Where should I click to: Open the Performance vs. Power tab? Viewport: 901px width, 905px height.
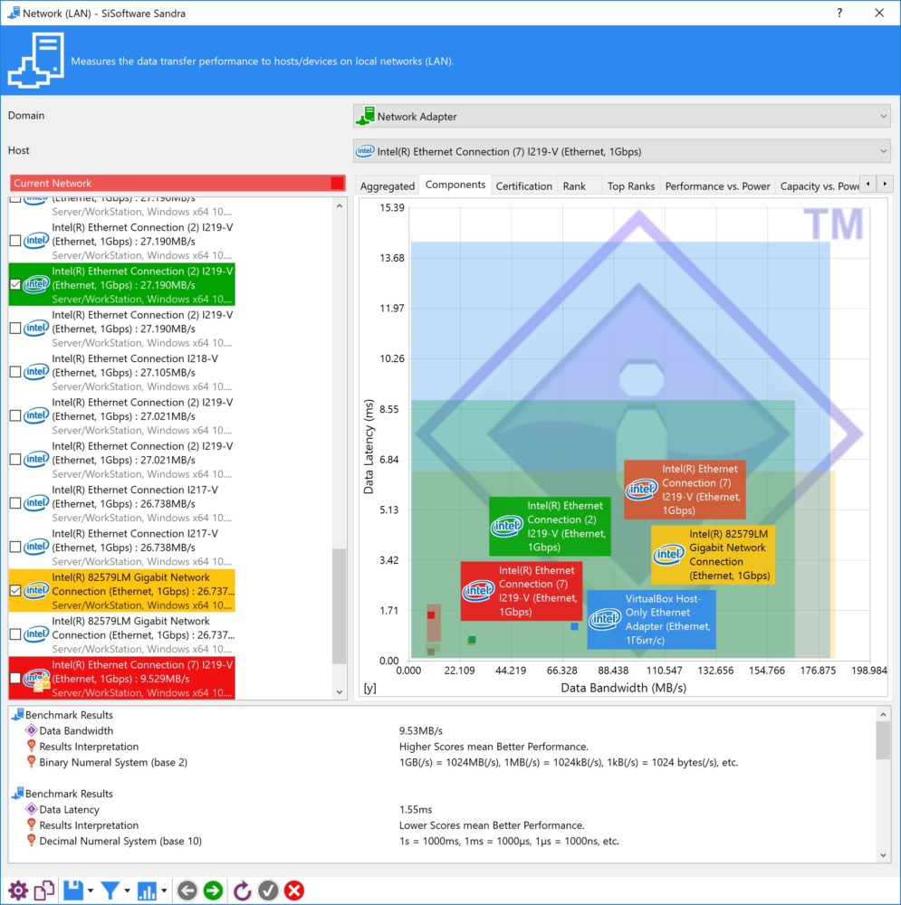[x=717, y=186]
